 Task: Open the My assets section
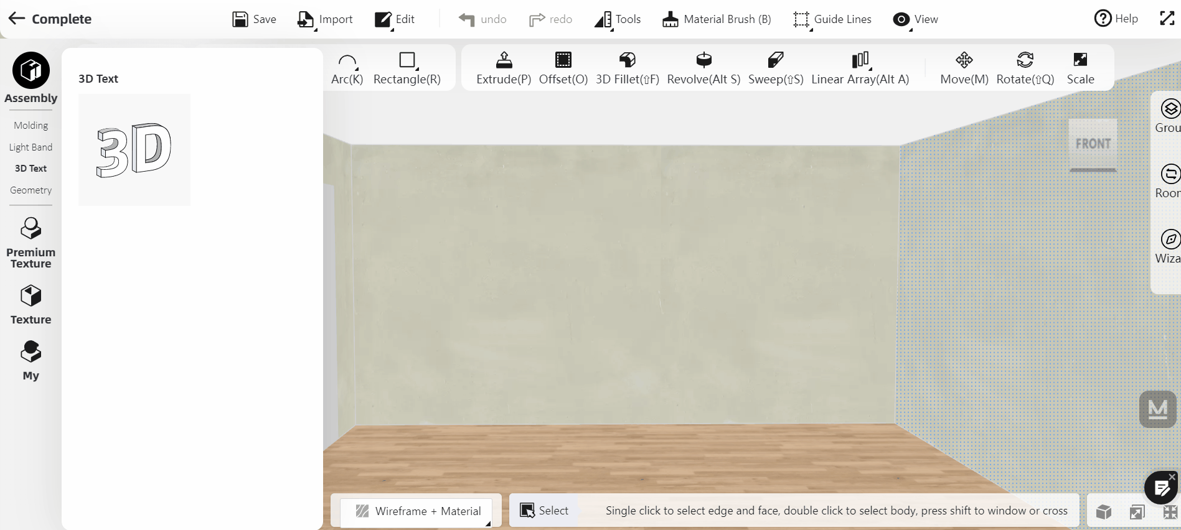tap(31, 361)
